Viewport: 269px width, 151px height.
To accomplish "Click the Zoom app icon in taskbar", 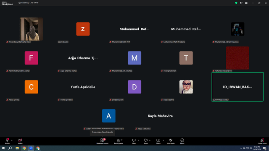I will [31, 148].
